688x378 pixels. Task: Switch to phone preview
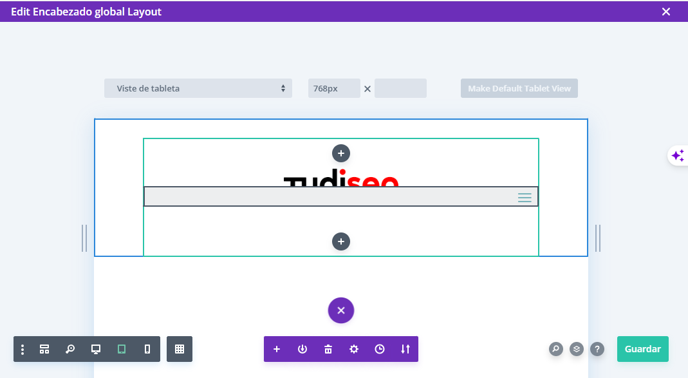[x=147, y=350]
